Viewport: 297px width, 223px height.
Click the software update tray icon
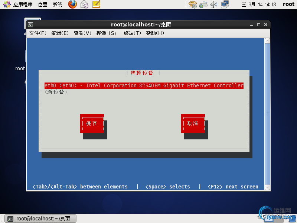click(x=193, y=4)
